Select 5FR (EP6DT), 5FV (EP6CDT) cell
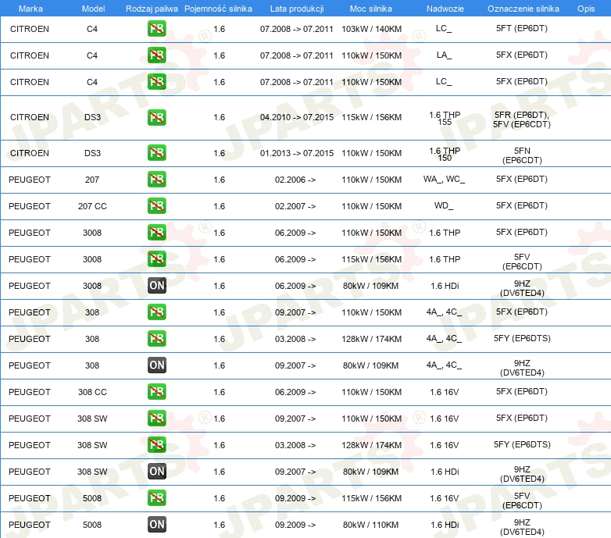Viewport: 611px width, 538px height. pos(521,119)
